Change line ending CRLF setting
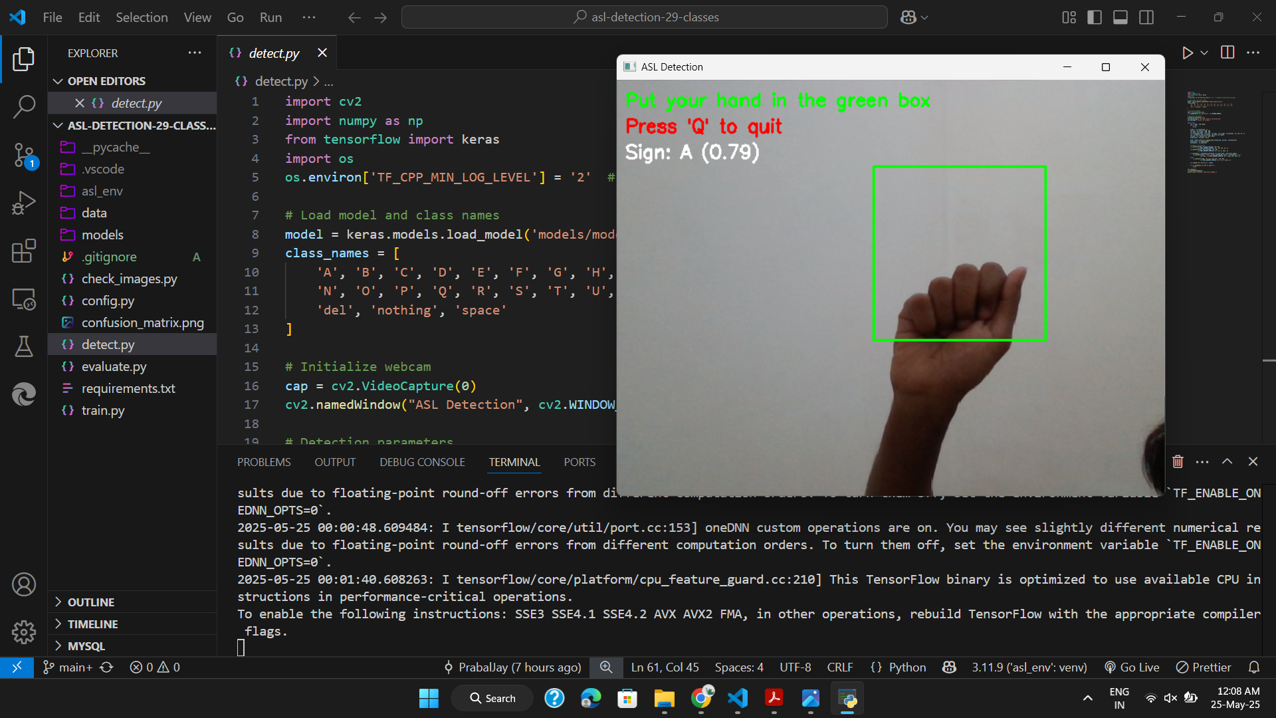Viewport: 1276px width, 718px height. pos(840,667)
